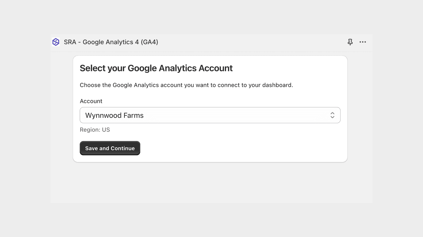
Task: Click the Region: US text
Action: (95, 130)
